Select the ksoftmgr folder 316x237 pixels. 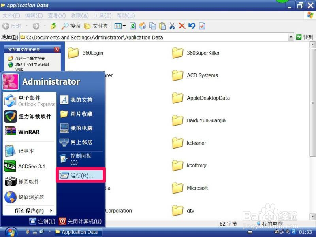click(x=190, y=166)
